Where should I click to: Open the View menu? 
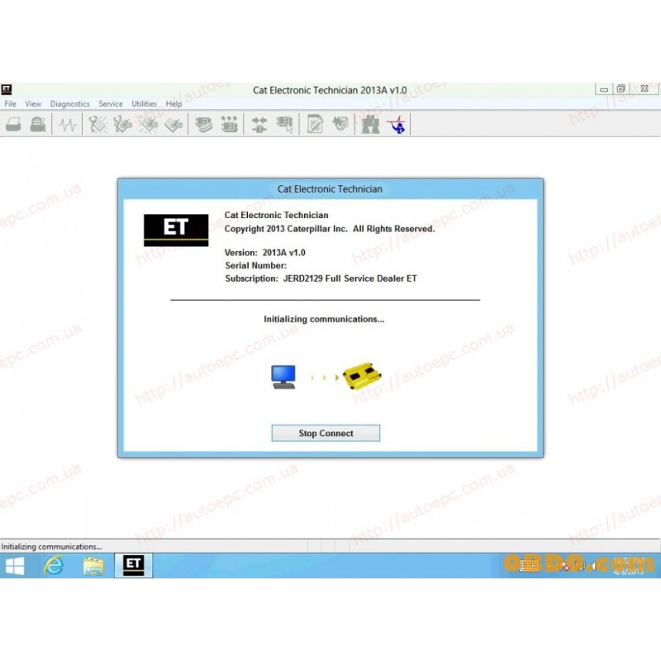(33, 104)
